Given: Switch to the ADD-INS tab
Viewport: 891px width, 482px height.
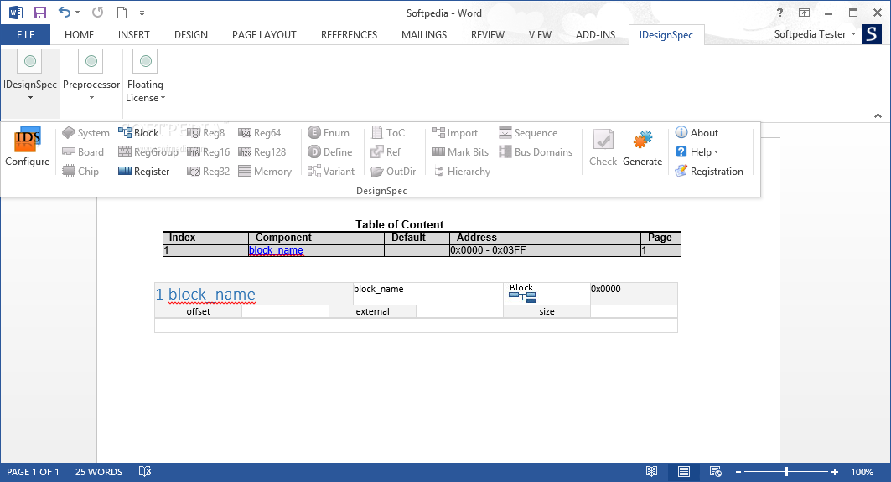Looking at the screenshot, I should (595, 34).
